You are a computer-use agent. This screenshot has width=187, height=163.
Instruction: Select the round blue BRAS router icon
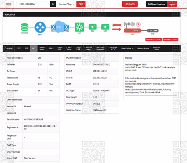(x=40, y=27)
